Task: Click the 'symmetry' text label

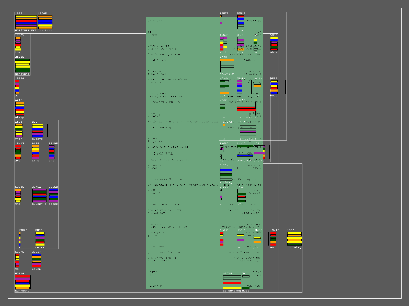Action: [x=22, y=291]
